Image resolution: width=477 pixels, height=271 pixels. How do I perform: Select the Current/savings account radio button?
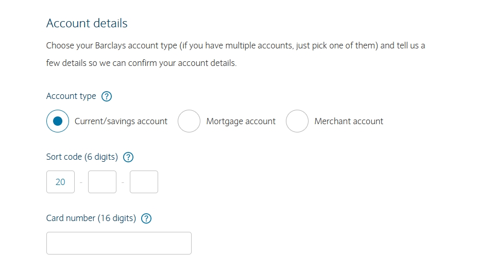(x=58, y=121)
